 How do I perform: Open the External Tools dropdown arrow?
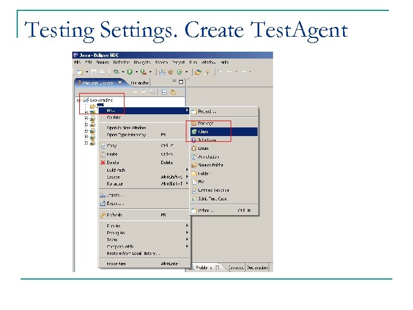click(150, 72)
